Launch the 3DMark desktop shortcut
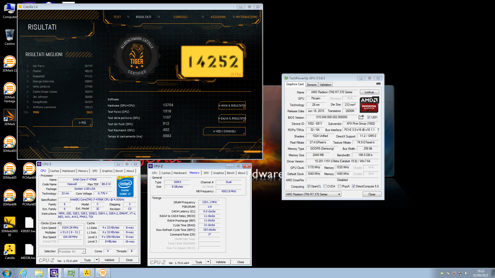Screen dimensions: 495x278 [10, 117]
